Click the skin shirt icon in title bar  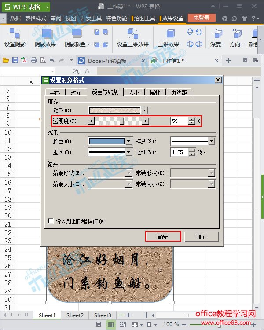(245, 18)
